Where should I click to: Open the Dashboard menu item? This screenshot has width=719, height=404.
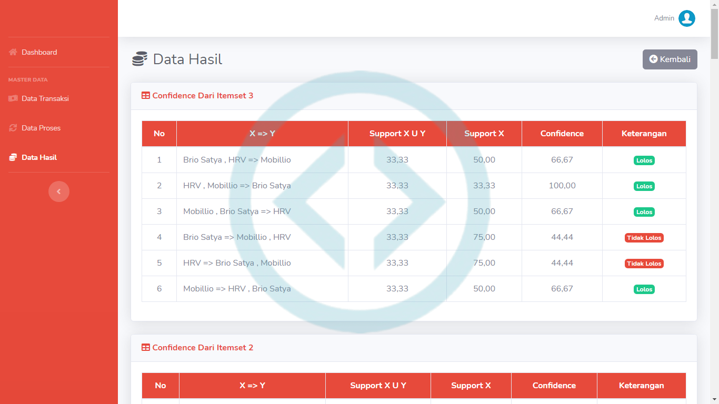(x=39, y=52)
